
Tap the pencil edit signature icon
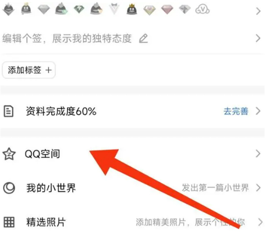(144, 39)
